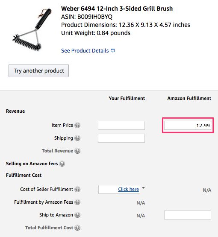The width and height of the screenshot is (218, 237).
Task: Click the external link icon after See Product Details
Action: coord(113,51)
